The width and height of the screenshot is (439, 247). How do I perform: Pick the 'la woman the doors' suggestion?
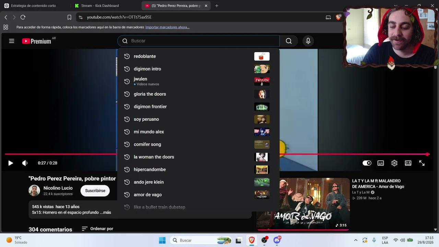198,157
